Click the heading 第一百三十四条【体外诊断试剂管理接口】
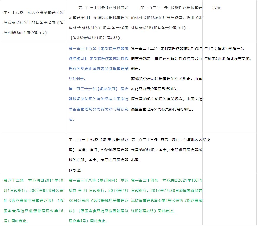The image size is (258, 227). [x=103, y=8]
